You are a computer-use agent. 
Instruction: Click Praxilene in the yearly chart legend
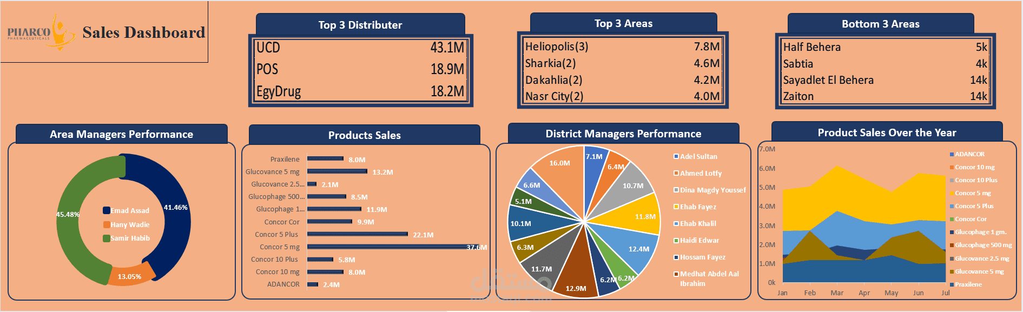point(966,284)
